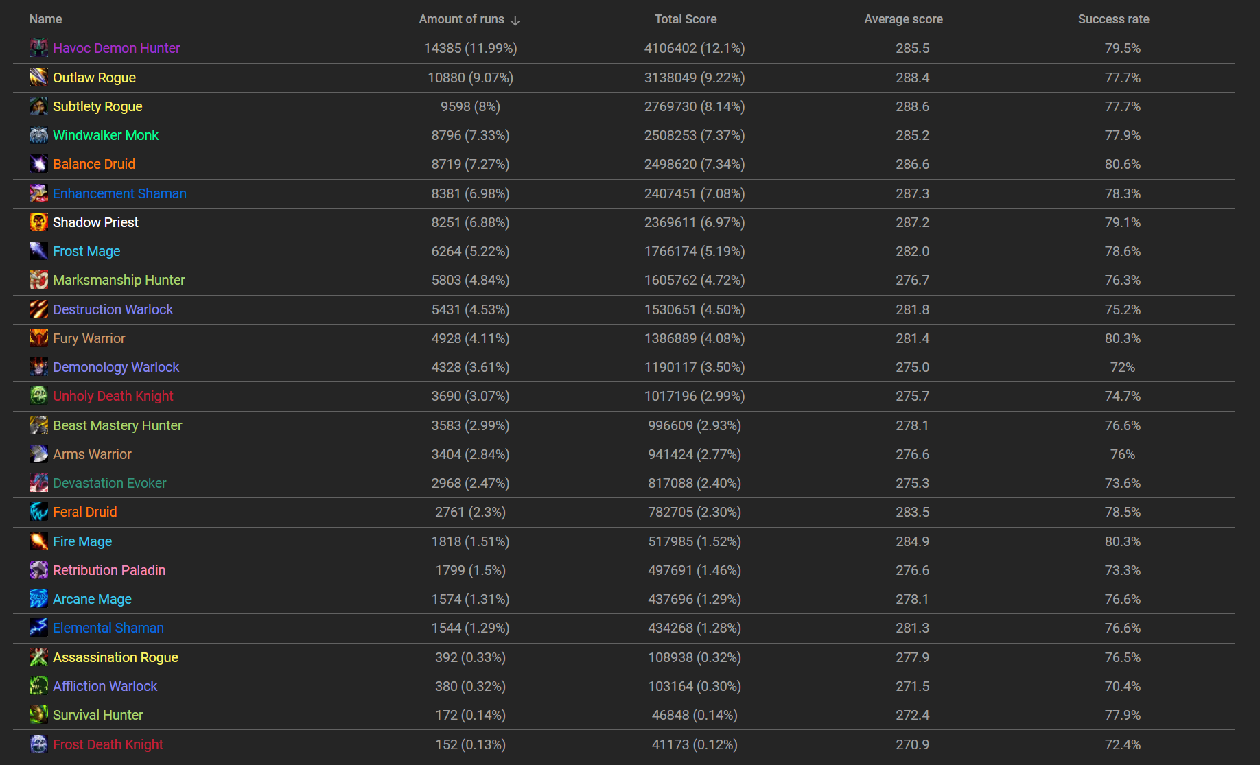Sort table by Success rate column
1260x765 pixels.
pos(1113,19)
